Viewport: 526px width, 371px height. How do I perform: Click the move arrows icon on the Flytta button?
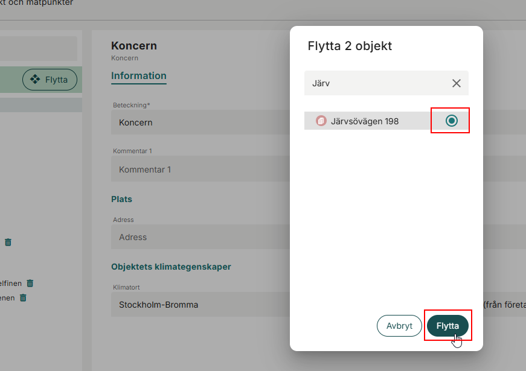click(x=36, y=79)
